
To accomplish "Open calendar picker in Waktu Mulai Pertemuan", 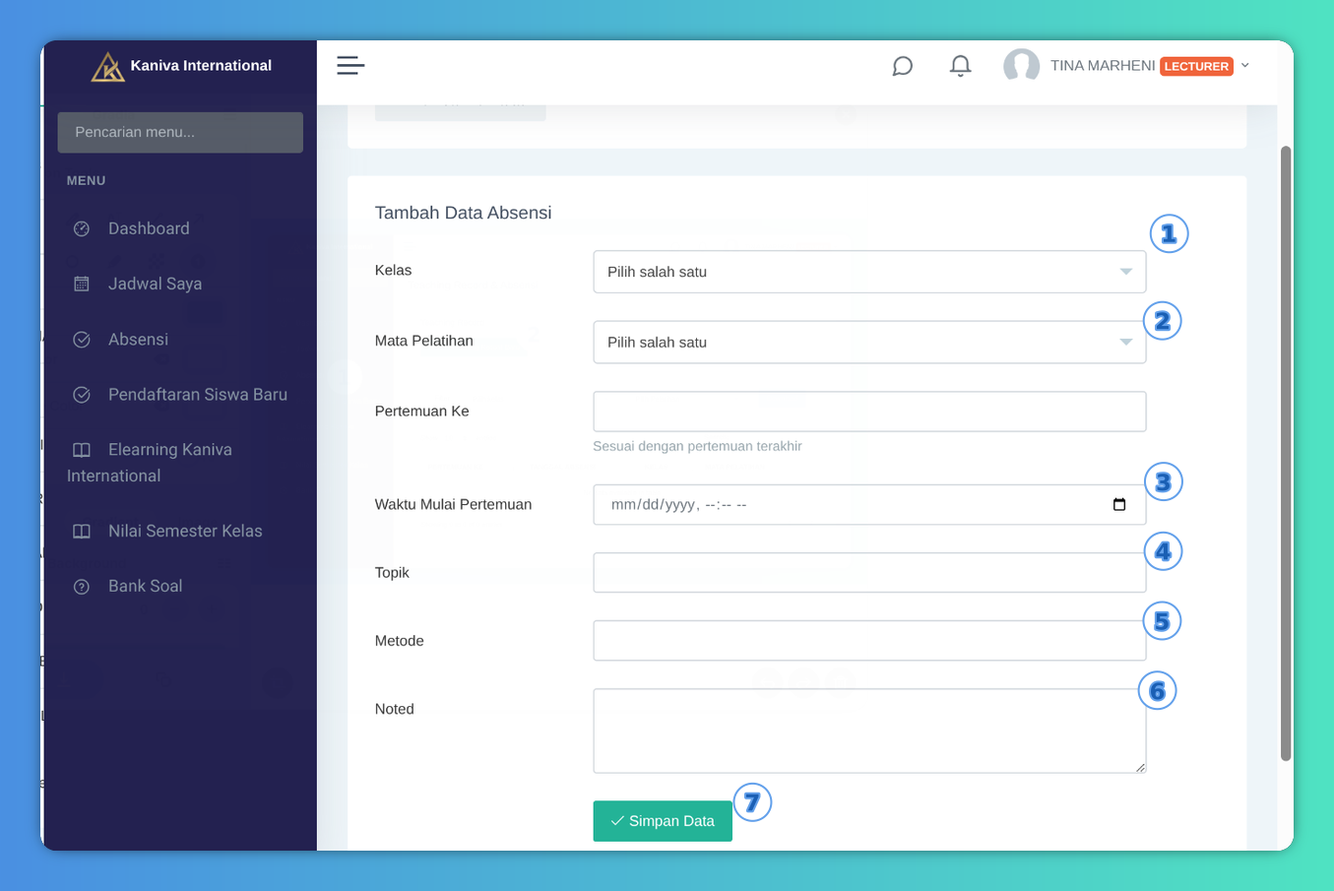I will tap(1118, 505).
